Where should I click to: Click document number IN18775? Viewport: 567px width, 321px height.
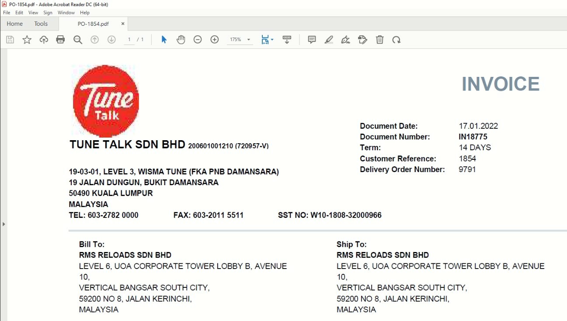click(473, 137)
